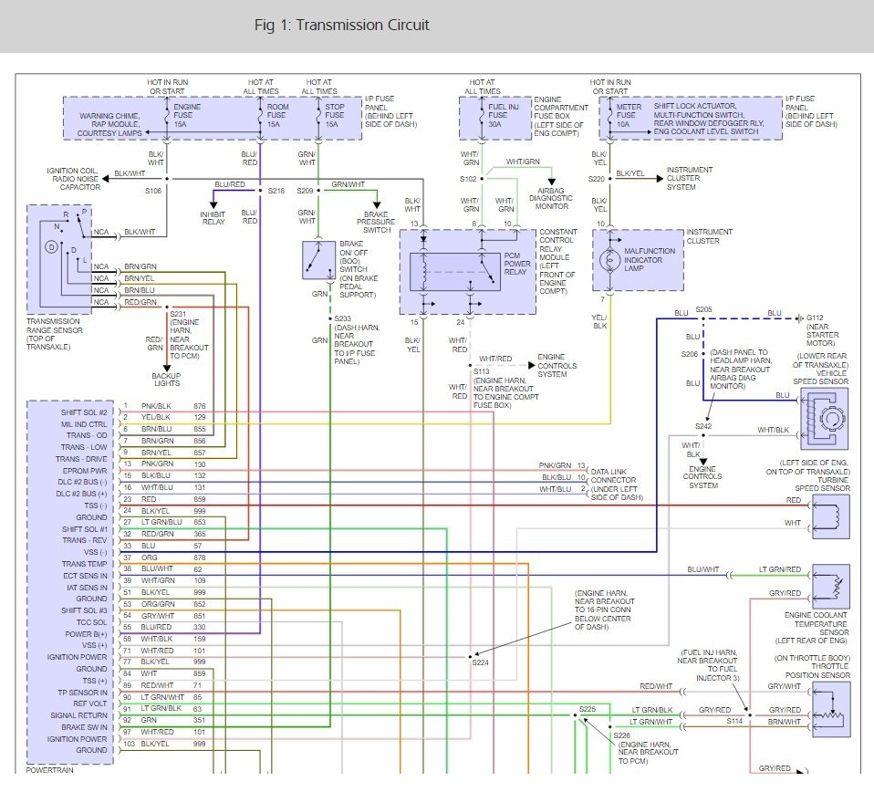The image size is (874, 792).
Task: Click the 'ORG' wire label at pin 37
Action: click(149, 558)
